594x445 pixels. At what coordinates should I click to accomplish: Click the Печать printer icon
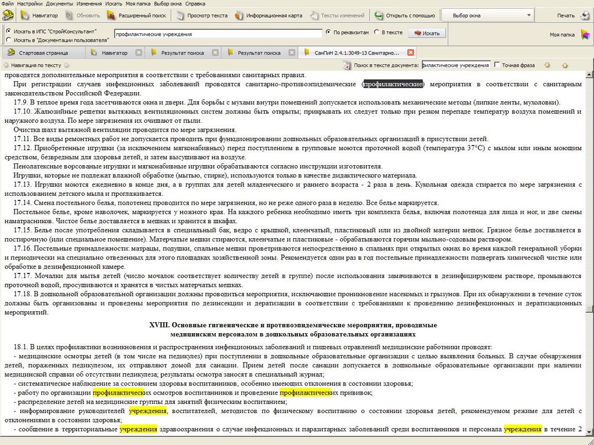585,16
